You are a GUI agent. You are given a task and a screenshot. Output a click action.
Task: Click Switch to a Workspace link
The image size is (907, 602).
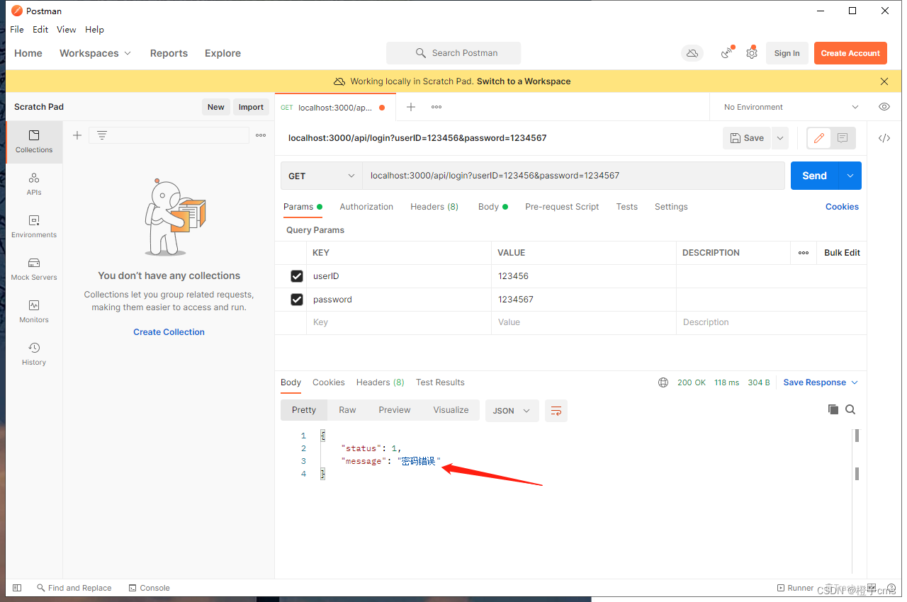524,81
